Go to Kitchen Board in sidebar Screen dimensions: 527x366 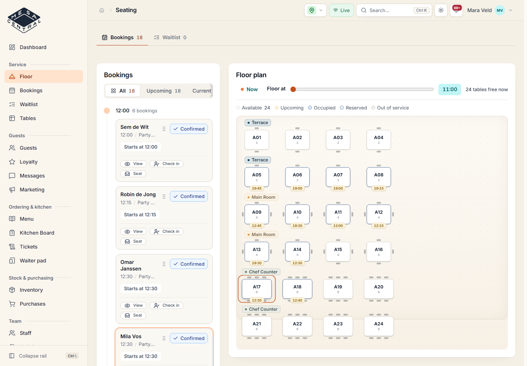click(44, 233)
